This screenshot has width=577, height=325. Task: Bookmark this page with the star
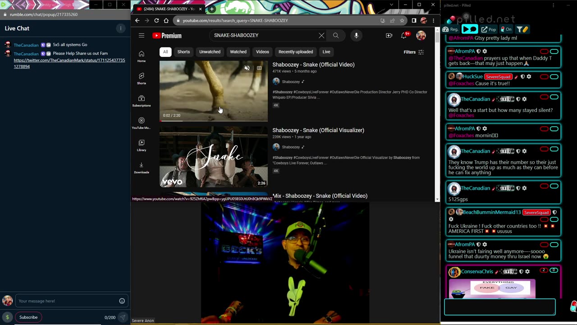point(402,20)
